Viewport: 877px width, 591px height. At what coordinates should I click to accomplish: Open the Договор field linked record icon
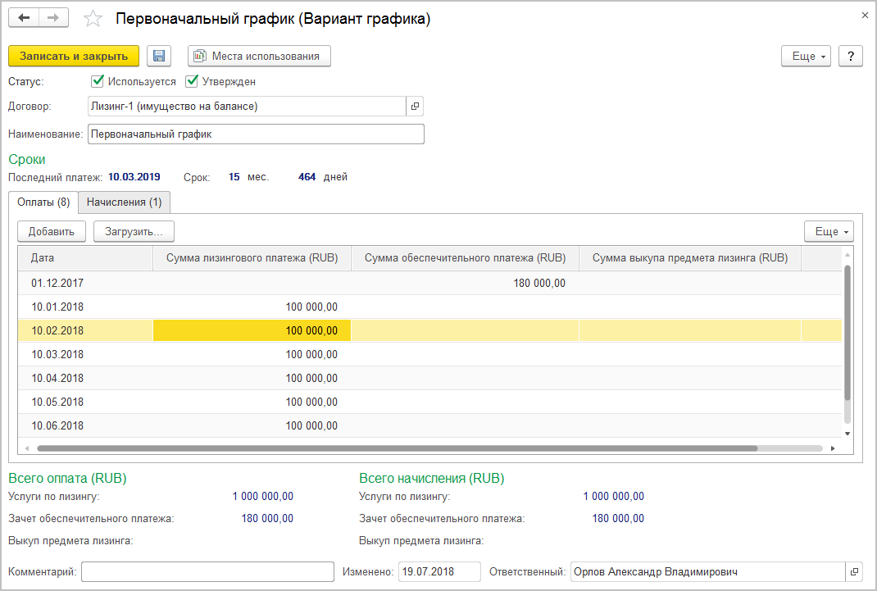tap(415, 106)
